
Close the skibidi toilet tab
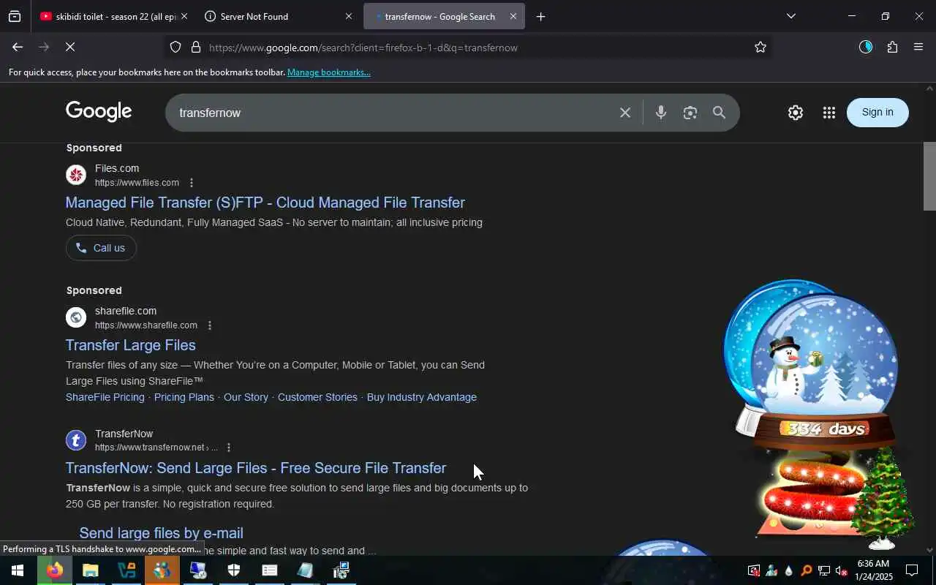(184, 16)
